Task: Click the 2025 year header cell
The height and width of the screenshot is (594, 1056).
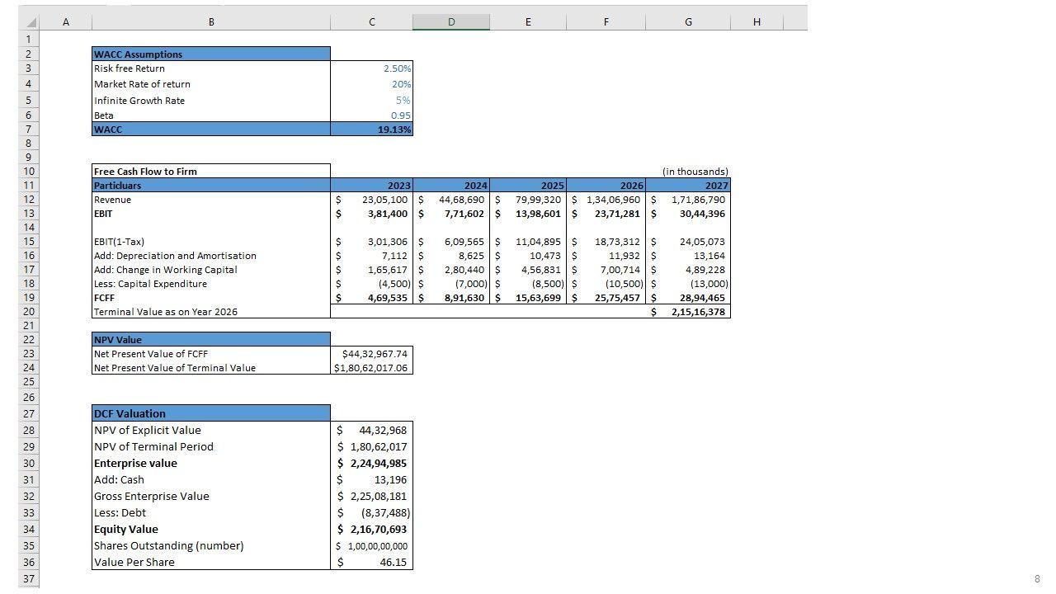Action: coord(528,186)
